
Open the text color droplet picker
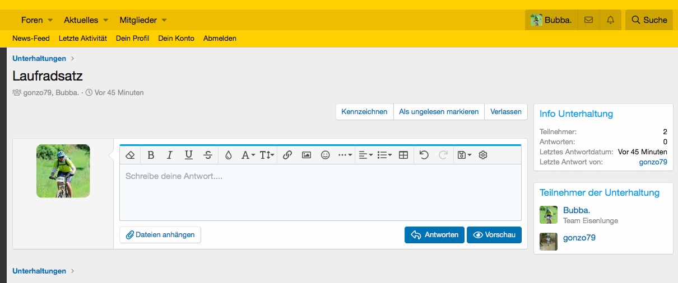click(x=228, y=155)
